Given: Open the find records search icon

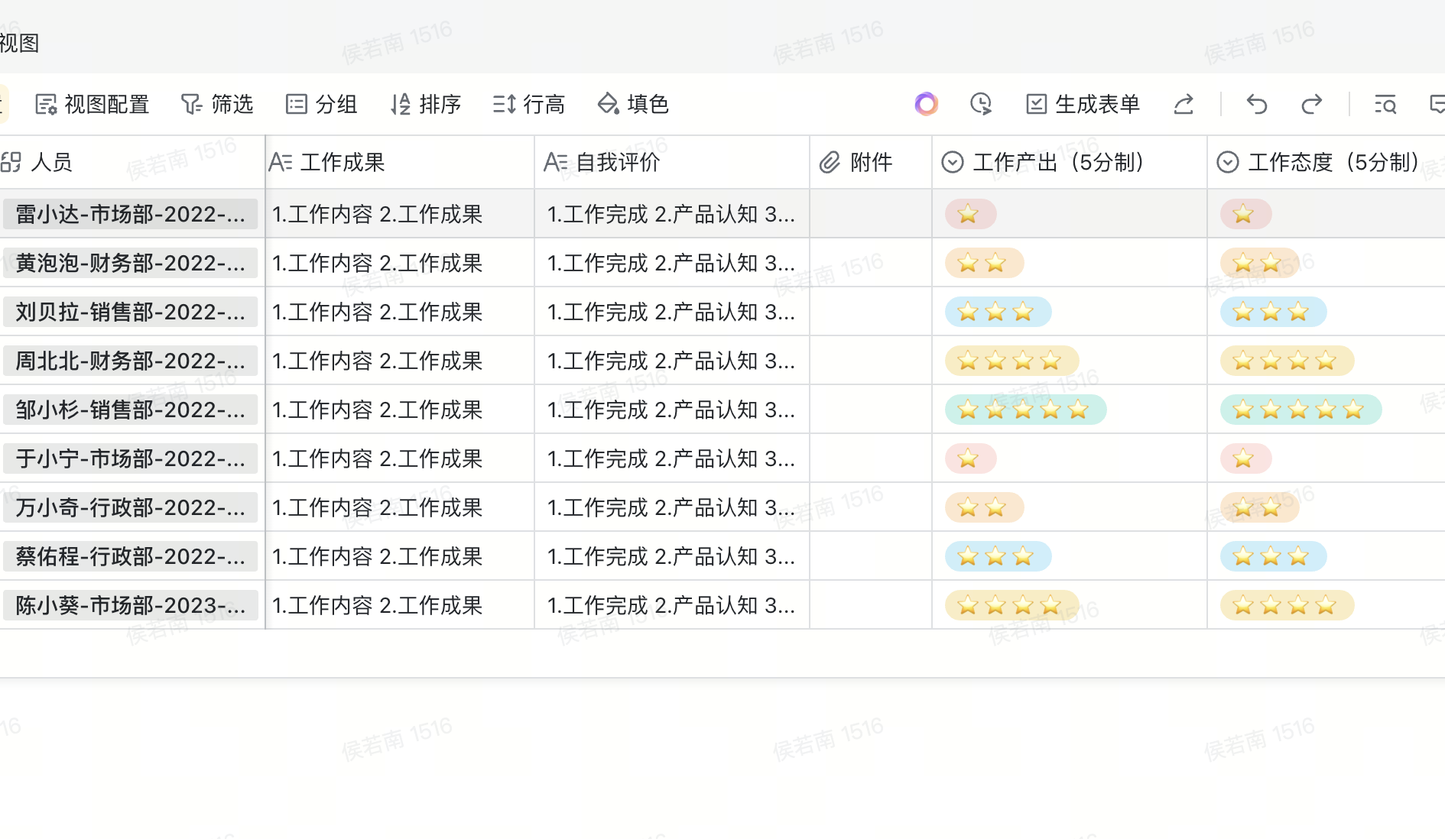Looking at the screenshot, I should click(1385, 104).
